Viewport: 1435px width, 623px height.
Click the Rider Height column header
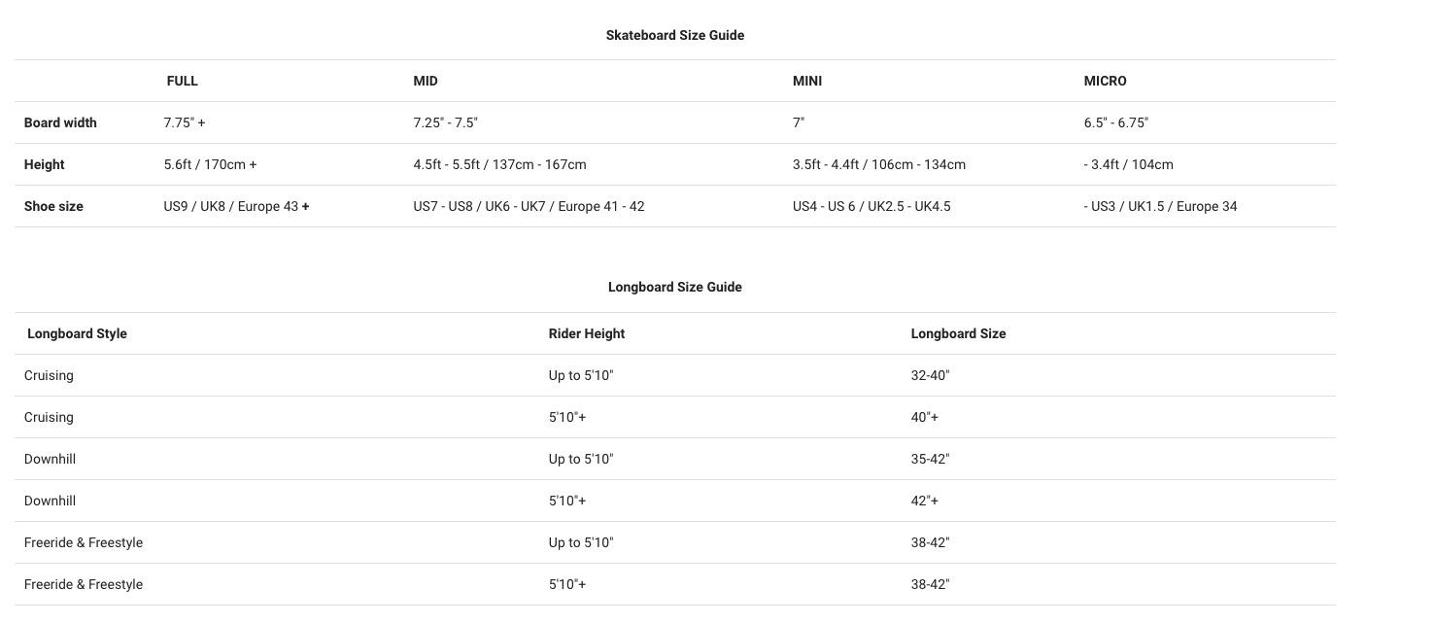[x=586, y=333]
